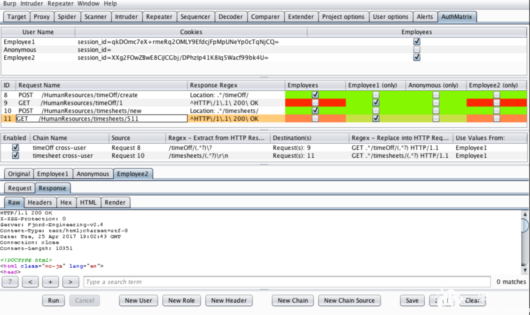
Task: Toggle Employees checkbox for request 10
Action: 315,110
